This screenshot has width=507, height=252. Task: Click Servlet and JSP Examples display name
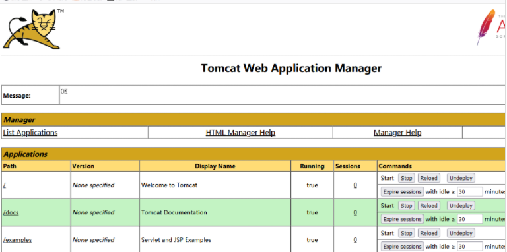pyautogui.click(x=176, y=240)
